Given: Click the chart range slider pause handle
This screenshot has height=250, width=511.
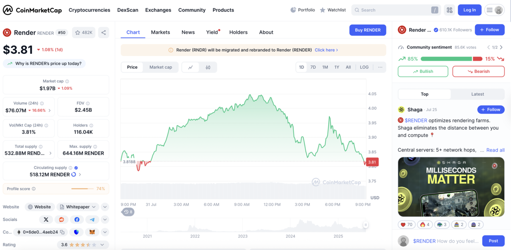Looking at the screenshot, I should [365, 225].
